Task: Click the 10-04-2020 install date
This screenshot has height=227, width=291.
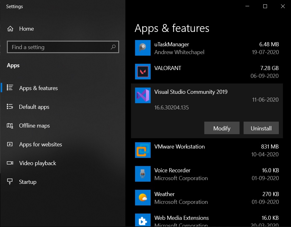Action: point(265,154)
